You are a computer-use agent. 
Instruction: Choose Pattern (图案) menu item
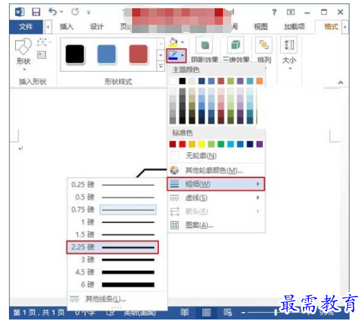tap(216, 225)
